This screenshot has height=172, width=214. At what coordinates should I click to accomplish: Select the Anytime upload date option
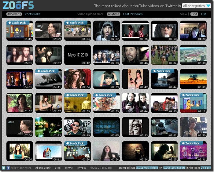[x=114, y=14]
